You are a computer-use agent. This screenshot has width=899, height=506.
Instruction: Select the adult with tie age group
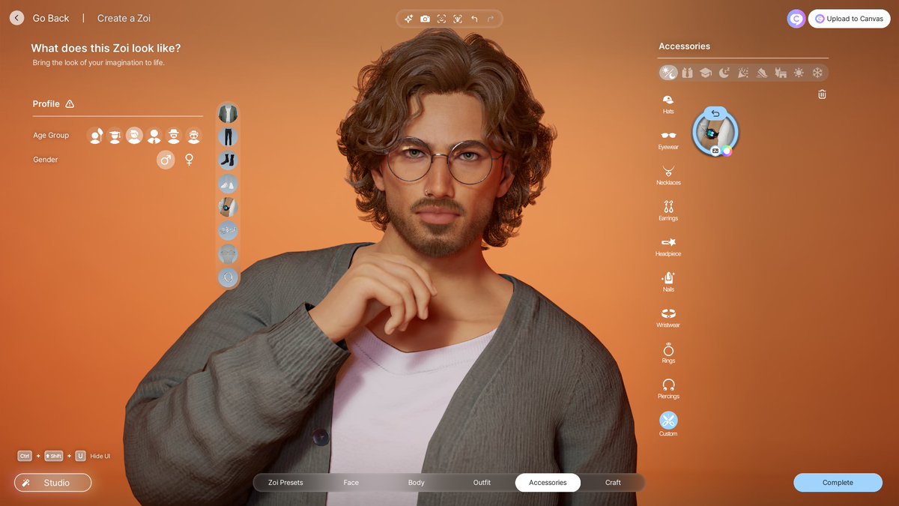[154, 136]
